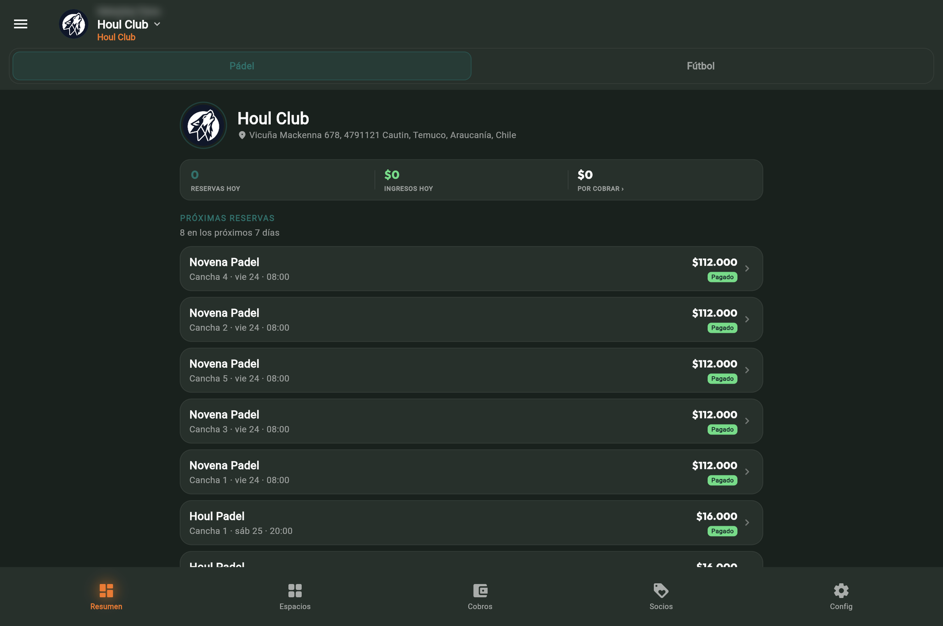The image size is (943, 626).
Task: Open the hamburger menu
Action: (20, 24)
